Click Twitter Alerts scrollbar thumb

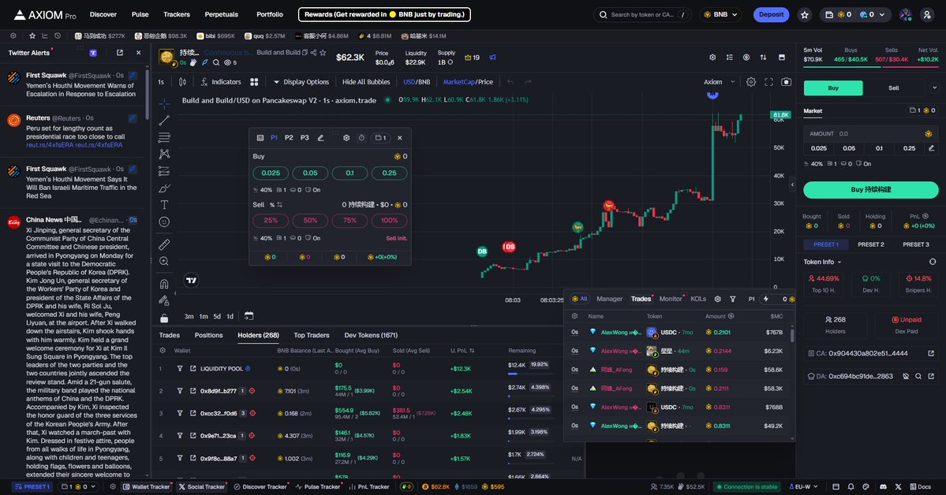pos(148,94)
